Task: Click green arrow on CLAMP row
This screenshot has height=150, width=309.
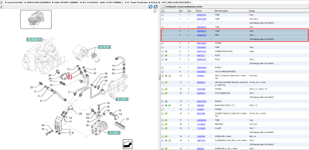Action: click(166, 128)
